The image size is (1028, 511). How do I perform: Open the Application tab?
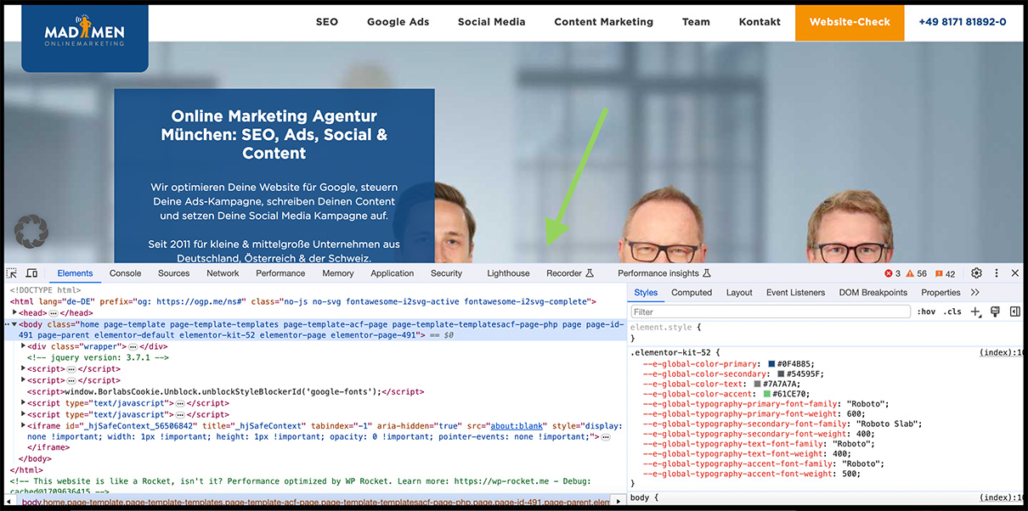393,273
